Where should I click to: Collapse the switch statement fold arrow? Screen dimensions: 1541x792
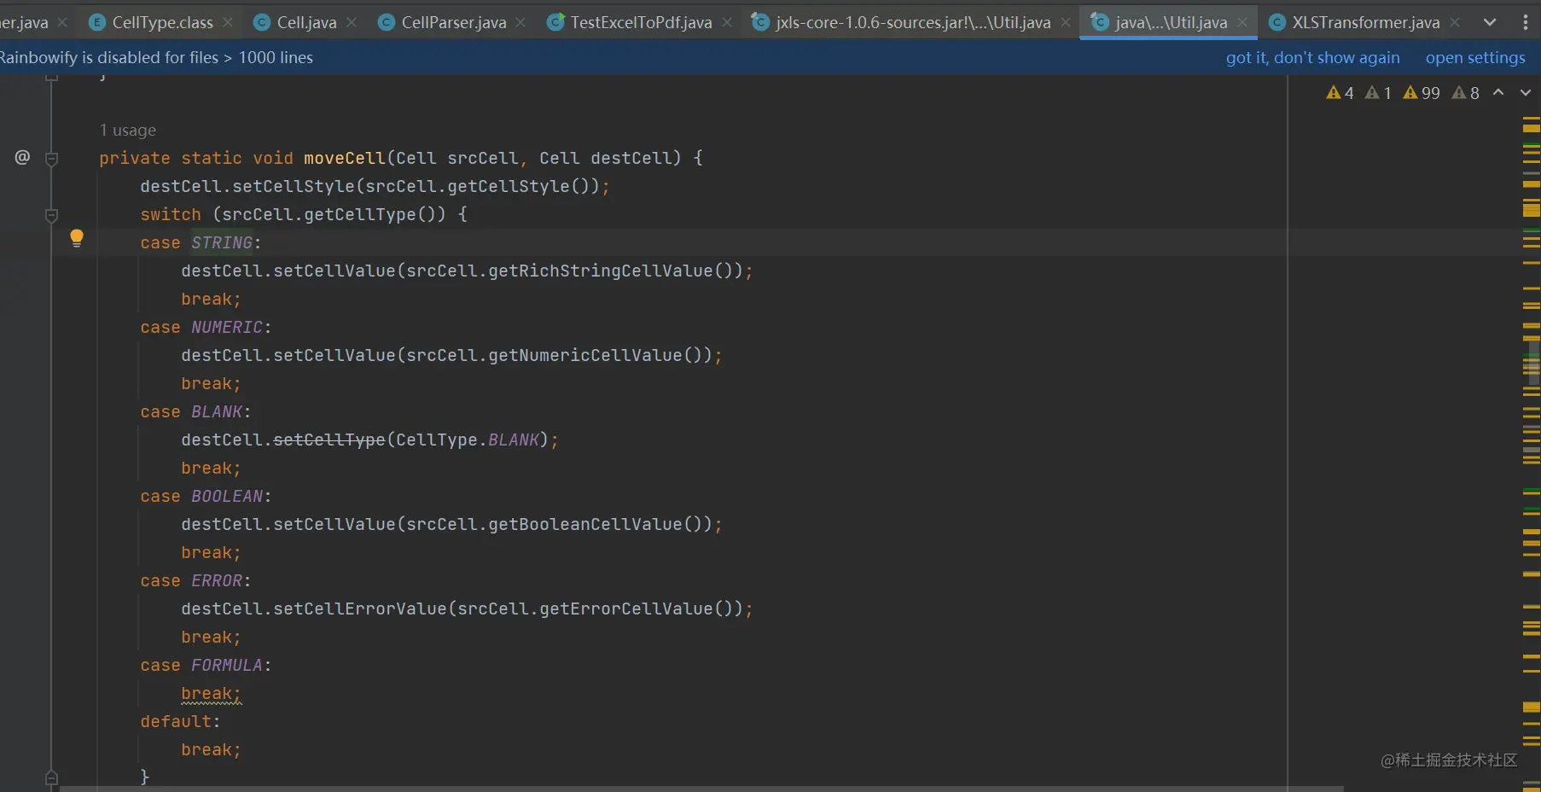51,215
